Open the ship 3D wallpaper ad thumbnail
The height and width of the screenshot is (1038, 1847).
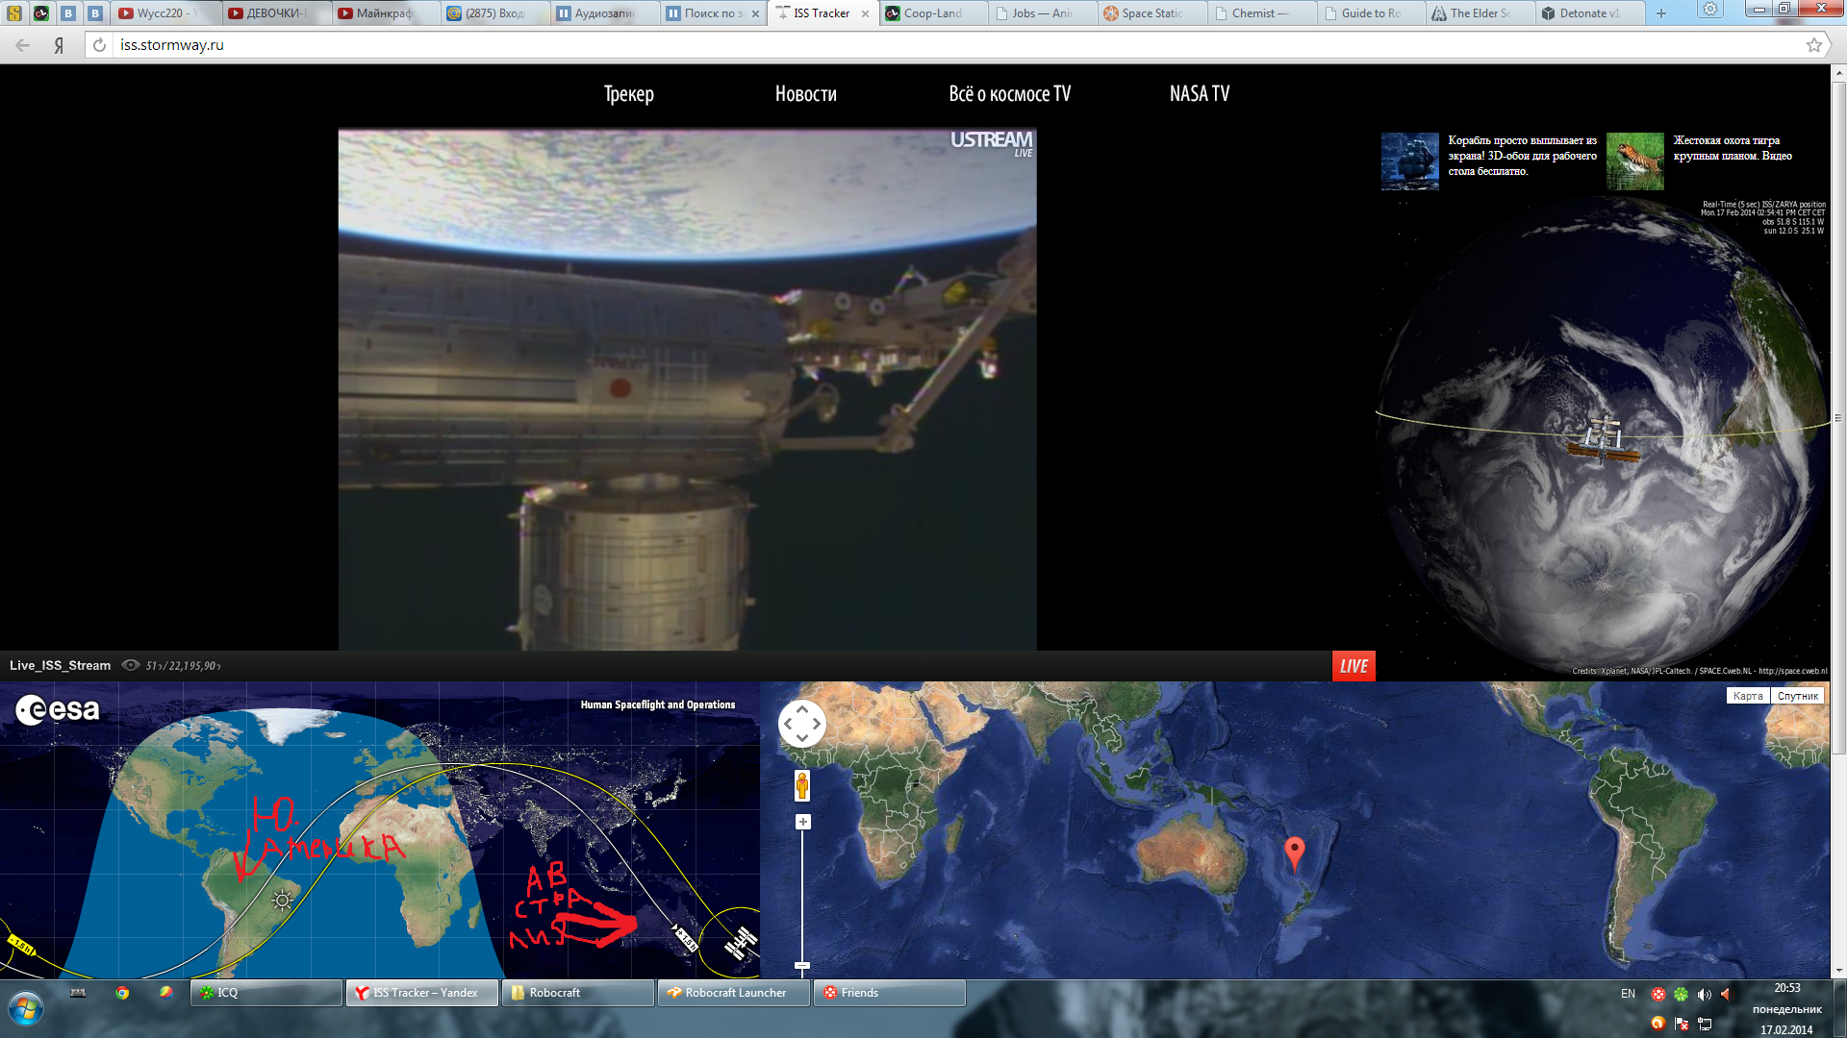(1410, 161)
